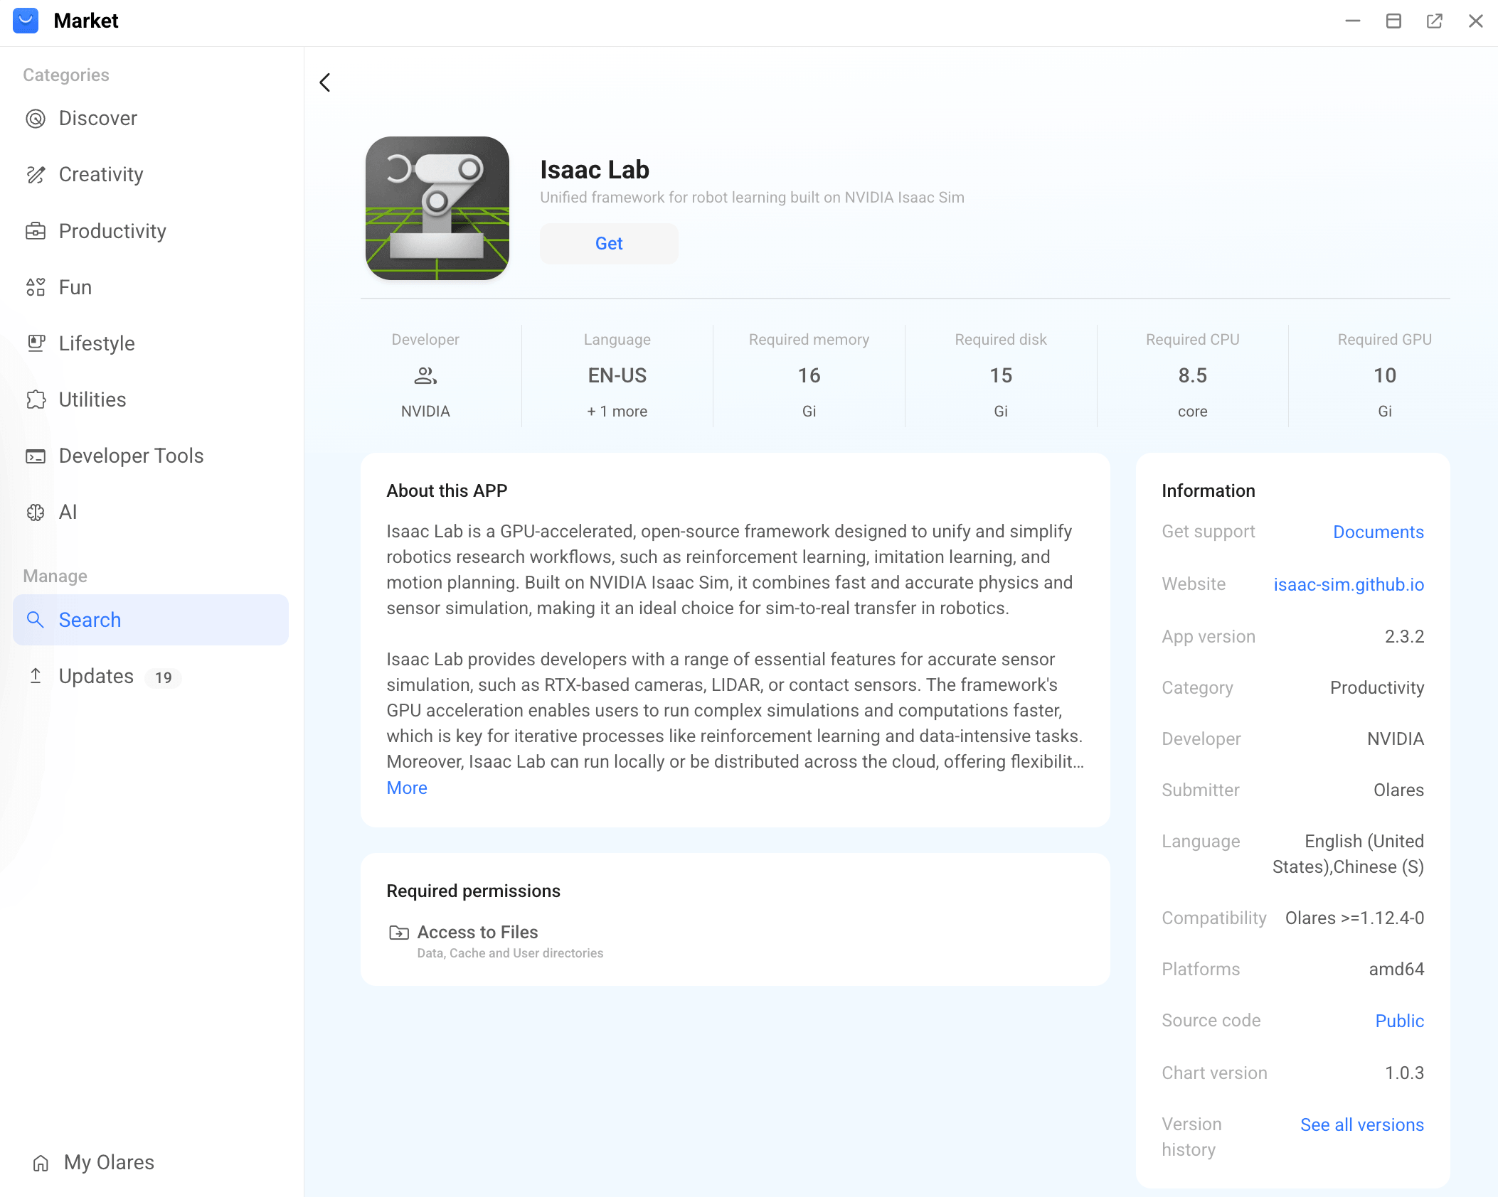The height and width of the screenshot is (1197, 1498).
Task: Click the '+ 1 more' language text
Action: coord(617,412)
